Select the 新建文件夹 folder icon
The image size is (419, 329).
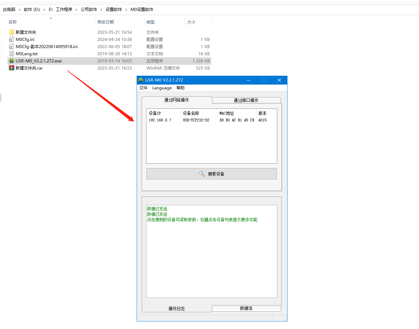[x=12, y=32]
